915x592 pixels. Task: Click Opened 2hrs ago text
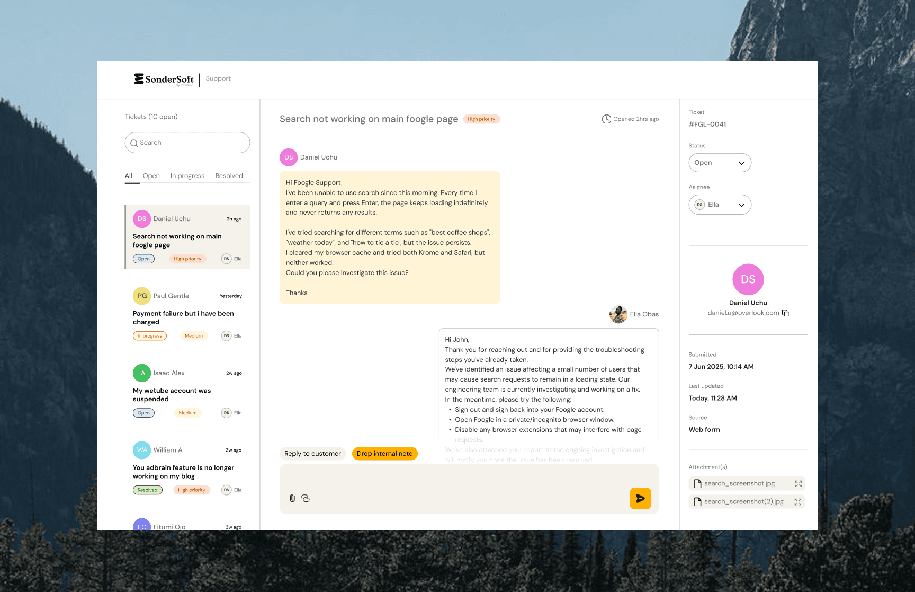[x=636, y=119]
